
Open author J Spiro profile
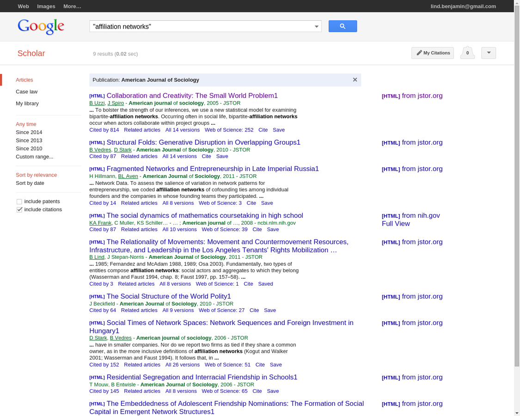pos(116,103)
